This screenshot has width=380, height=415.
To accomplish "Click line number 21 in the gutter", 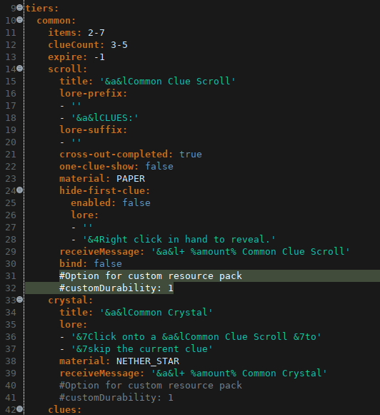I will (11, 155).
